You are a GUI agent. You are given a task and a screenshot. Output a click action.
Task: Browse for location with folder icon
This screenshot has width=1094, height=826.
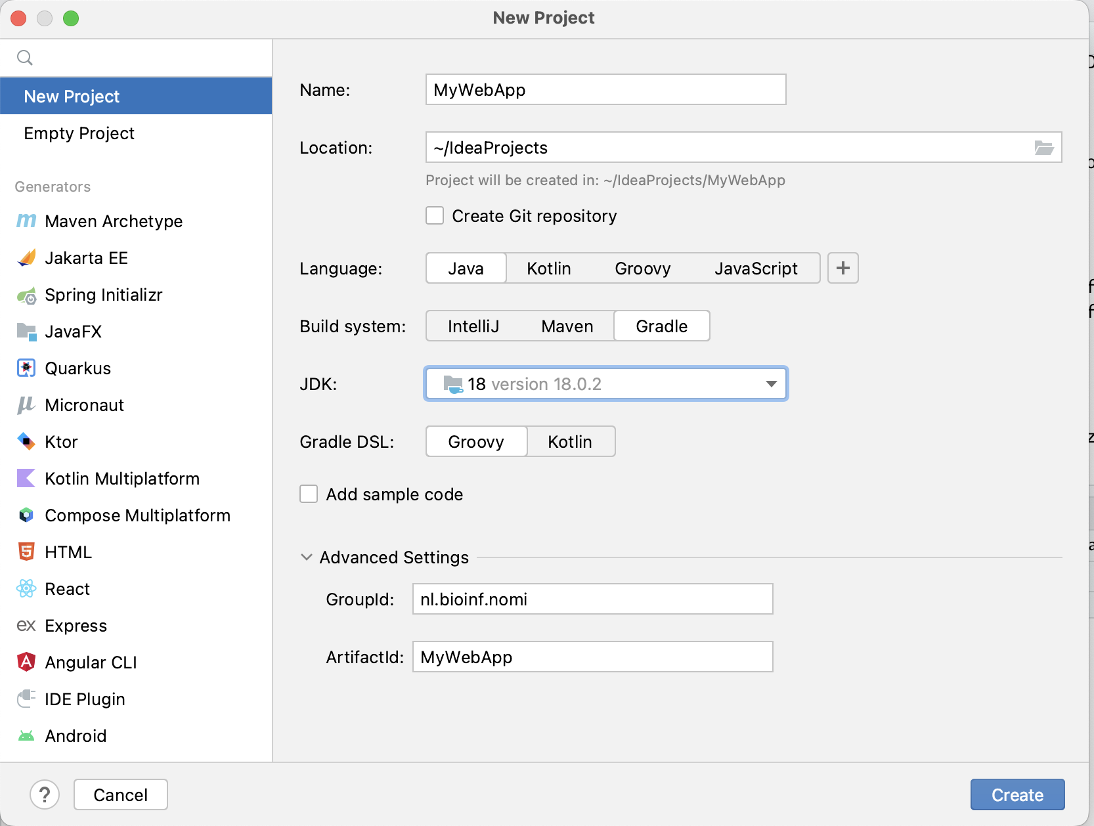(1044, 148)
